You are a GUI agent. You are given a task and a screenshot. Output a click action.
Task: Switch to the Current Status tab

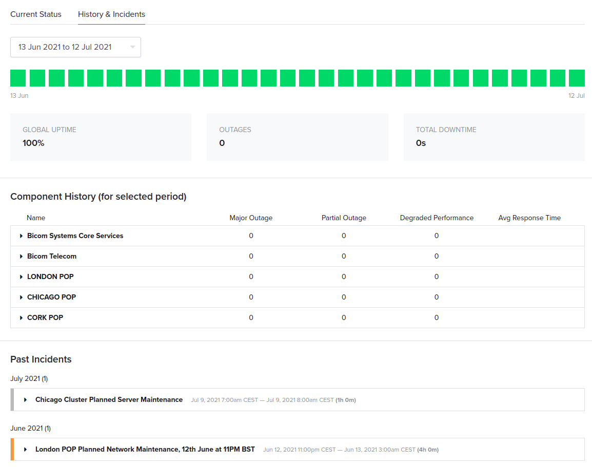click(x=36, y=14)
